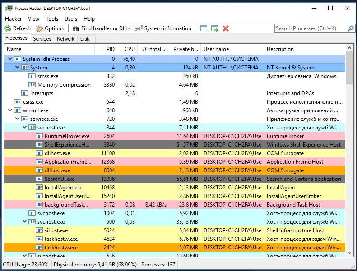Image resolution: width=357 pixels, height=271 pixels.
Task: Select the dllhost.exe PID 8004 row
Action: [175, 170]
